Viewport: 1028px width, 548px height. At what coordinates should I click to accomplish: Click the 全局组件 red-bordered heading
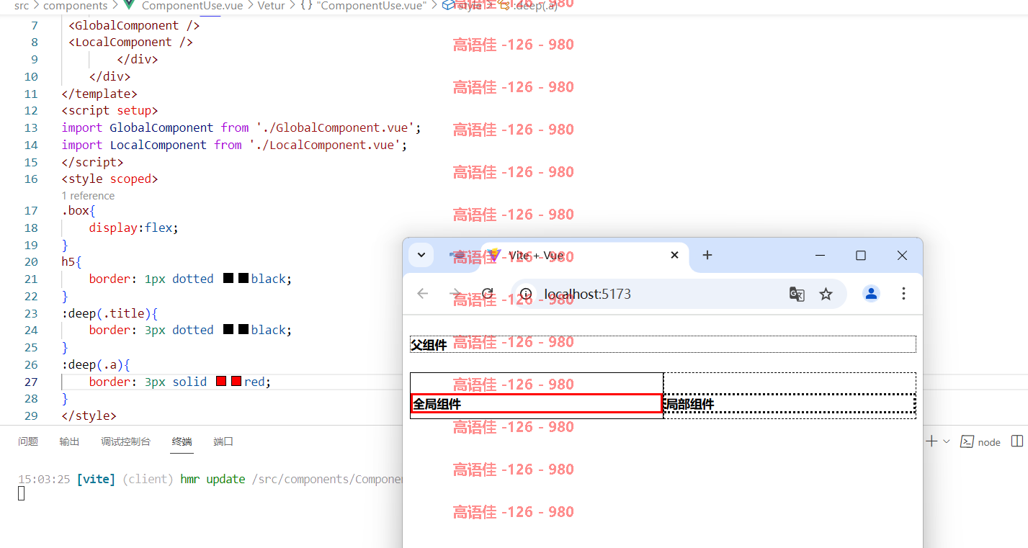pos(537,404)
